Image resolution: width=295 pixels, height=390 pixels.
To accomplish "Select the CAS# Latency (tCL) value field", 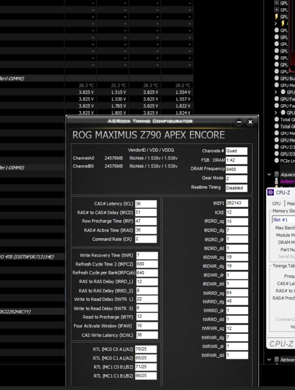I will [x=146, y=204].
